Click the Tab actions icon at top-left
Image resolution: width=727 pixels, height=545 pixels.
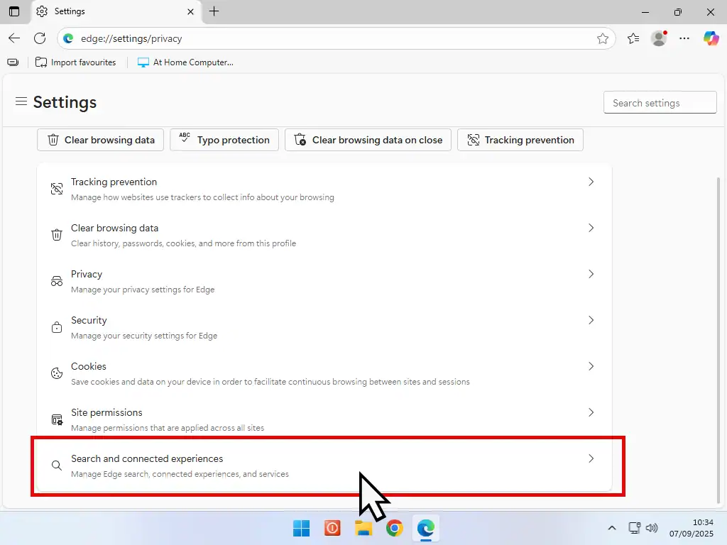click(x=14, y=11)
